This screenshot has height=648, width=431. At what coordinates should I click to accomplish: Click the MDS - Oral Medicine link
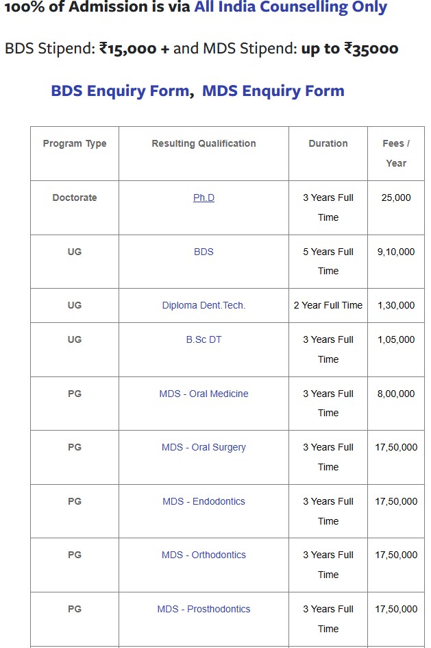click(x=204, y=394)
